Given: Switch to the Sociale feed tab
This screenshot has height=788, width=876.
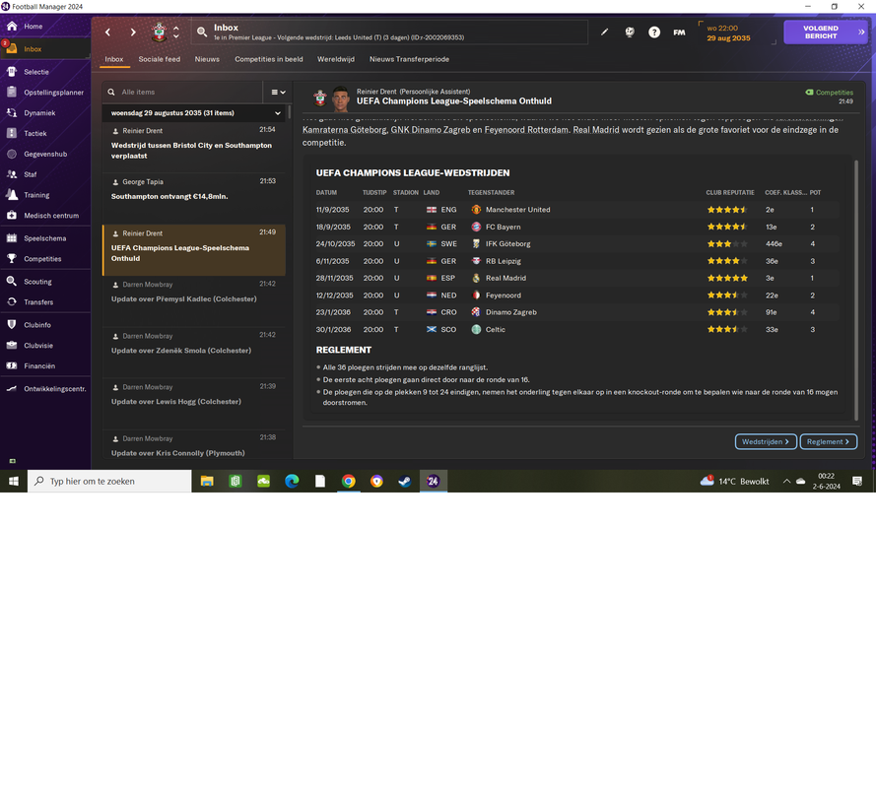Looking at the screenshot, I should coord(160,59).
